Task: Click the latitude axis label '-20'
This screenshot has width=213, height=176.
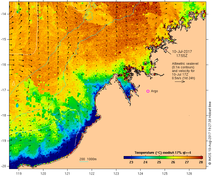Action: pyautogui.click(x=3, y=166)
